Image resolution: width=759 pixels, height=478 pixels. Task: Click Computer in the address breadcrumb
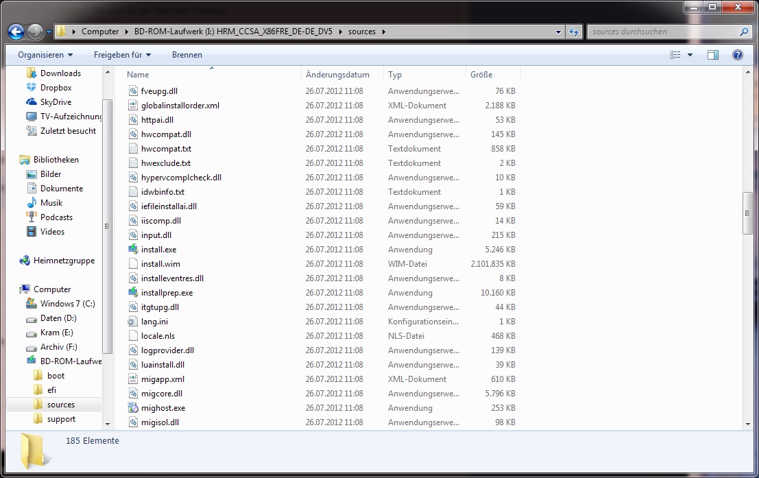pyautogui.click(x=101, y=32)
